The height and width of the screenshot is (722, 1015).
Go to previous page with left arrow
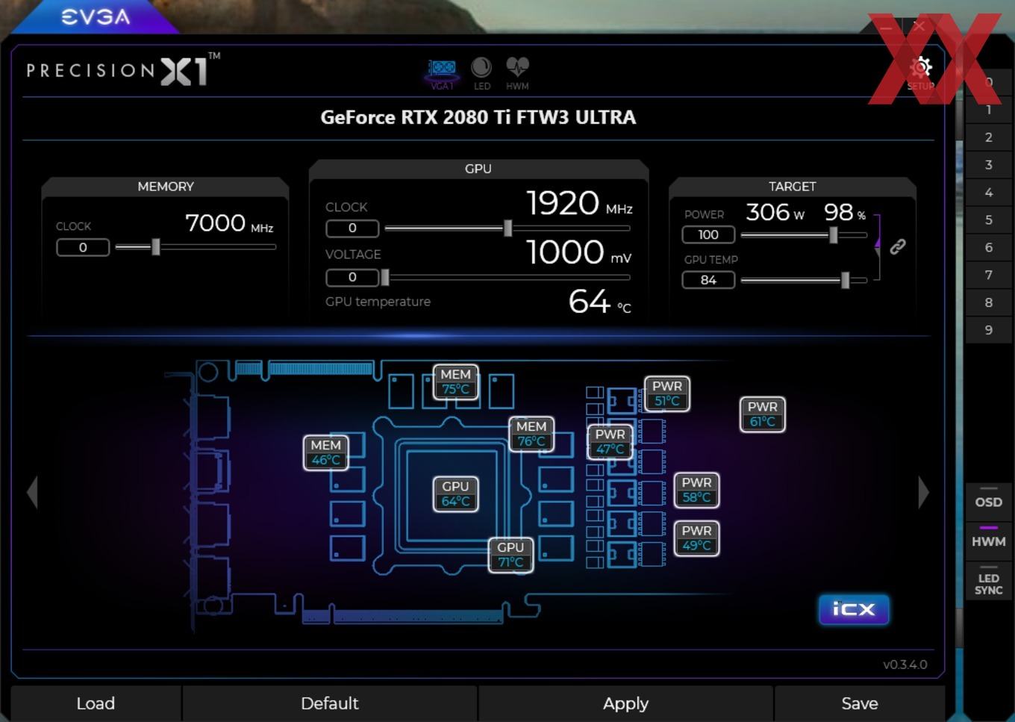[x=32, y=493]
